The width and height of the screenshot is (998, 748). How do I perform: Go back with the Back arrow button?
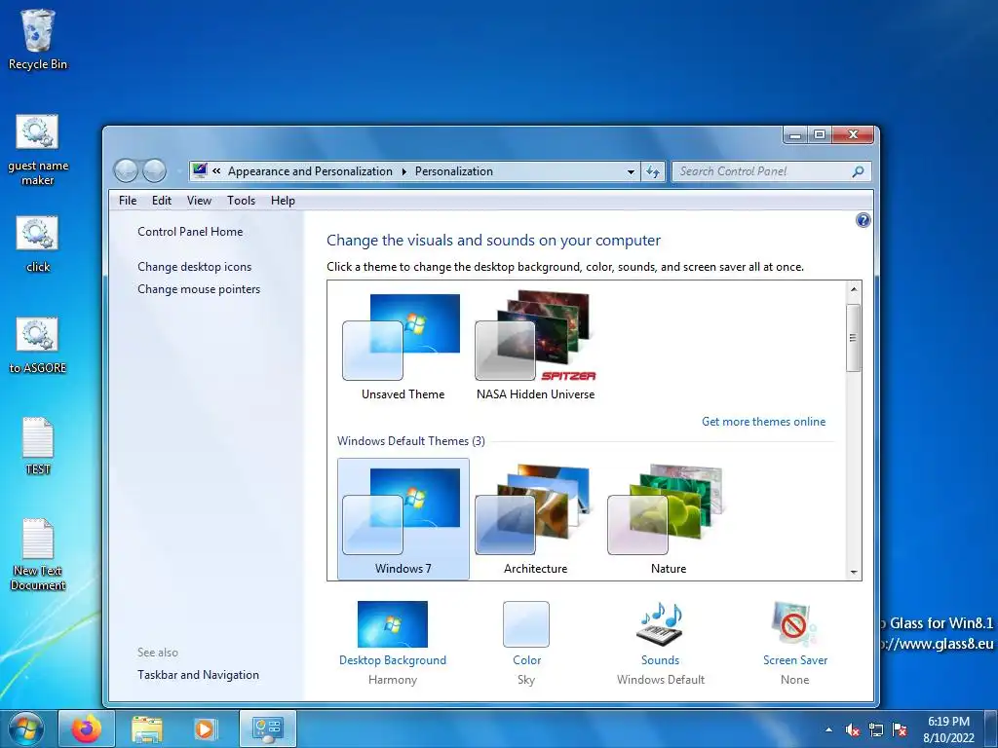(x=126, y=170)
